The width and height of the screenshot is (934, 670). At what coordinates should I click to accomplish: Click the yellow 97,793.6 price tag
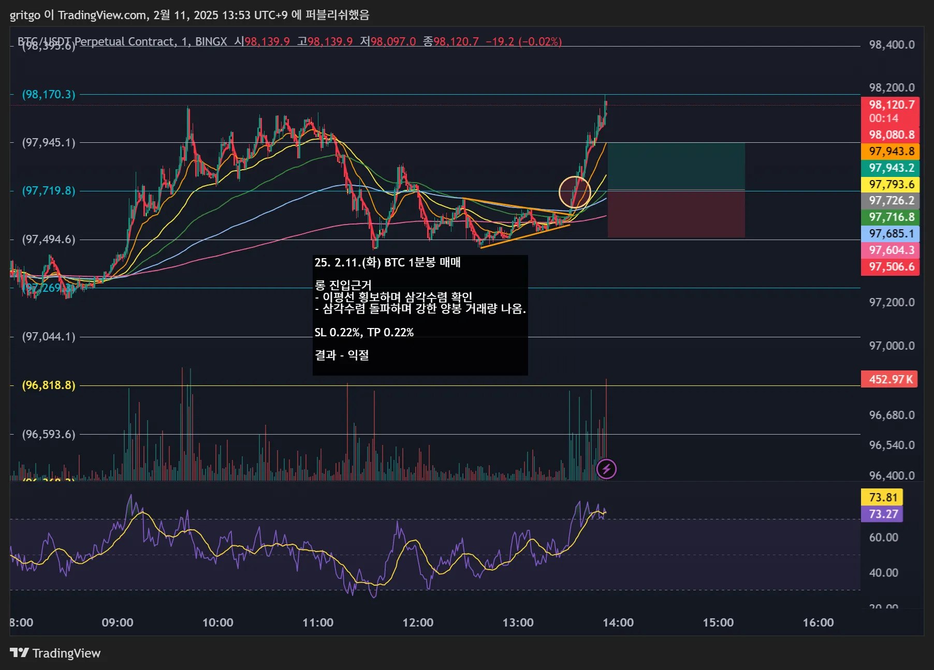tap(890, 184)
